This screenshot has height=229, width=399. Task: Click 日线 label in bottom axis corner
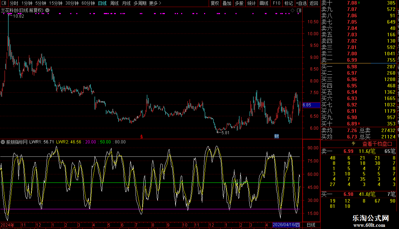[311, 225]
